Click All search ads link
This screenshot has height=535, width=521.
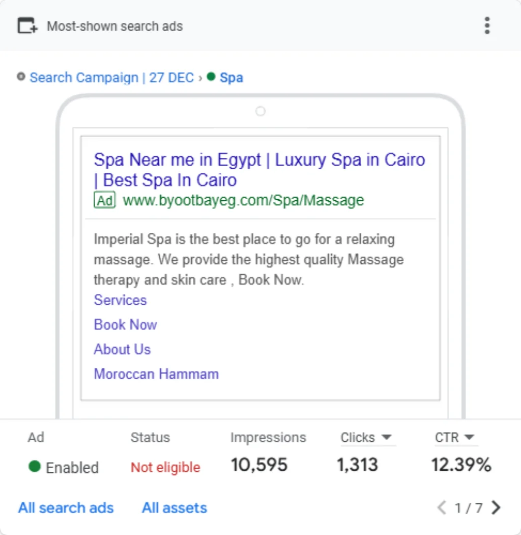(x=66, y=507)
